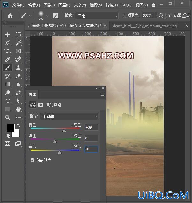Screen dimensions: 192x203
Task: Open the blend mode dropdown 正常
Action: click(97, 16)
